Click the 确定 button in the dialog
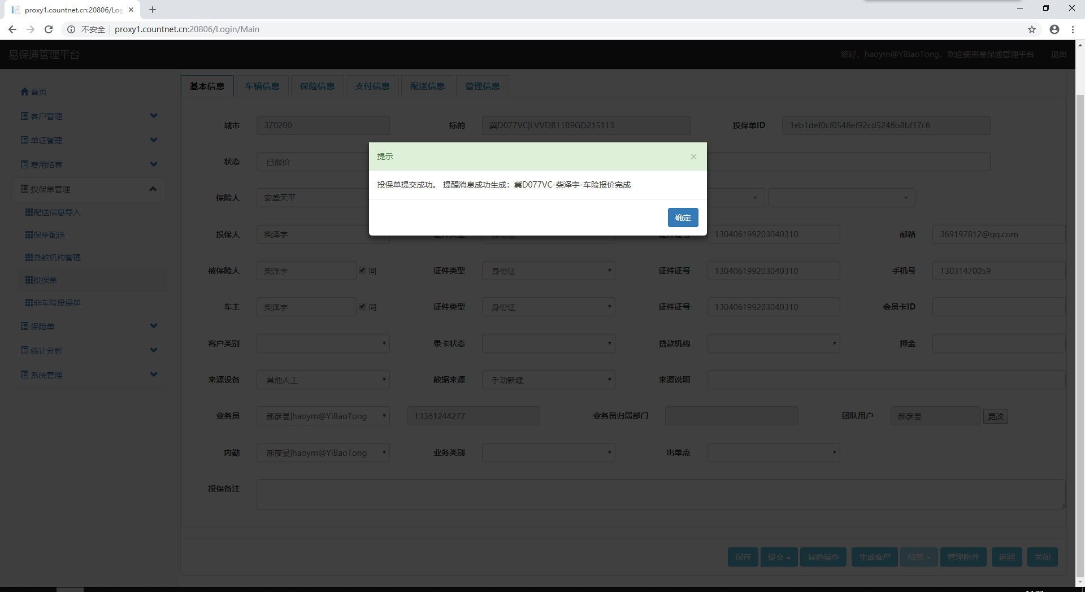The height and width of the screenshot is (592, 1085). 683,217
